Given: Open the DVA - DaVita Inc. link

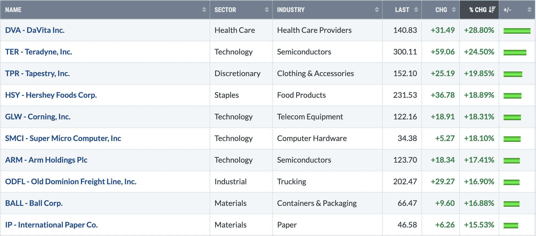Looking at the screenshot, I should [x=35, y=30].
